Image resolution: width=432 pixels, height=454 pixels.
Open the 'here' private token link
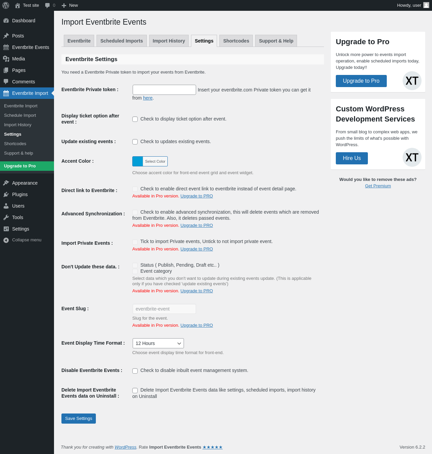[x=148, y=98]
